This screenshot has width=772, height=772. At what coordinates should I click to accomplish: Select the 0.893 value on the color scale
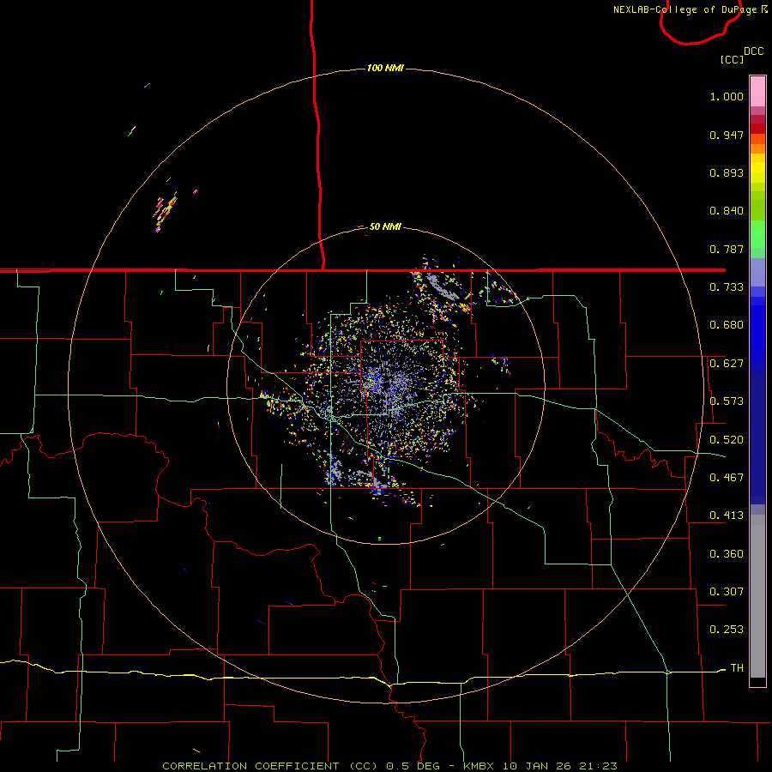727,172
